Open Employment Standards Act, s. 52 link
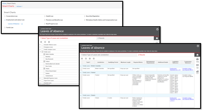The width and height of the screenshot is (203, 110). (x=175, y=69)
